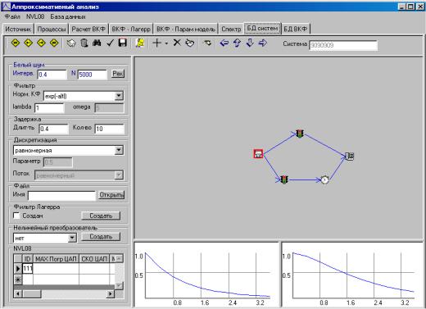Viewport: 426px width, 309px height.
Task: Click the Кол-во input field with 10
Action: coord(110,129)
